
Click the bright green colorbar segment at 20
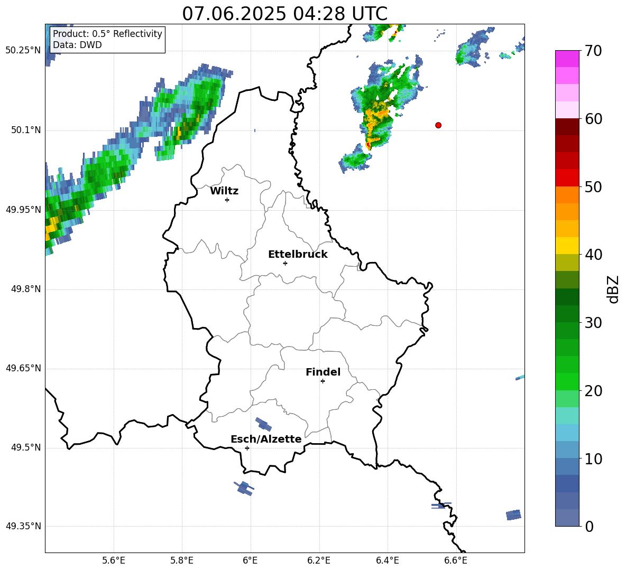coord(567,381)
